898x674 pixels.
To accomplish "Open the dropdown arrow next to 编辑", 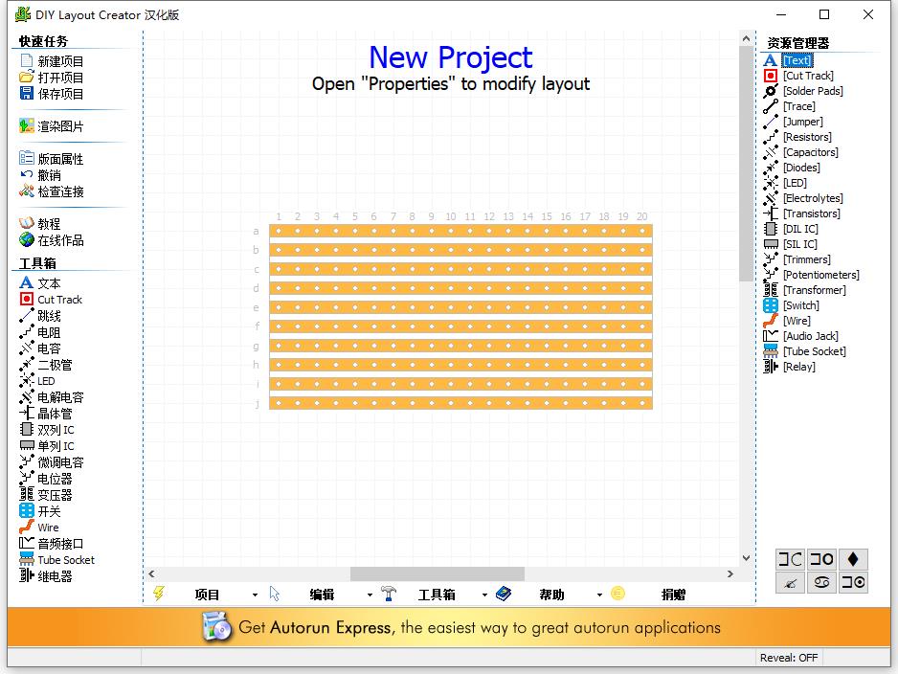I will (x=370, y=594).
